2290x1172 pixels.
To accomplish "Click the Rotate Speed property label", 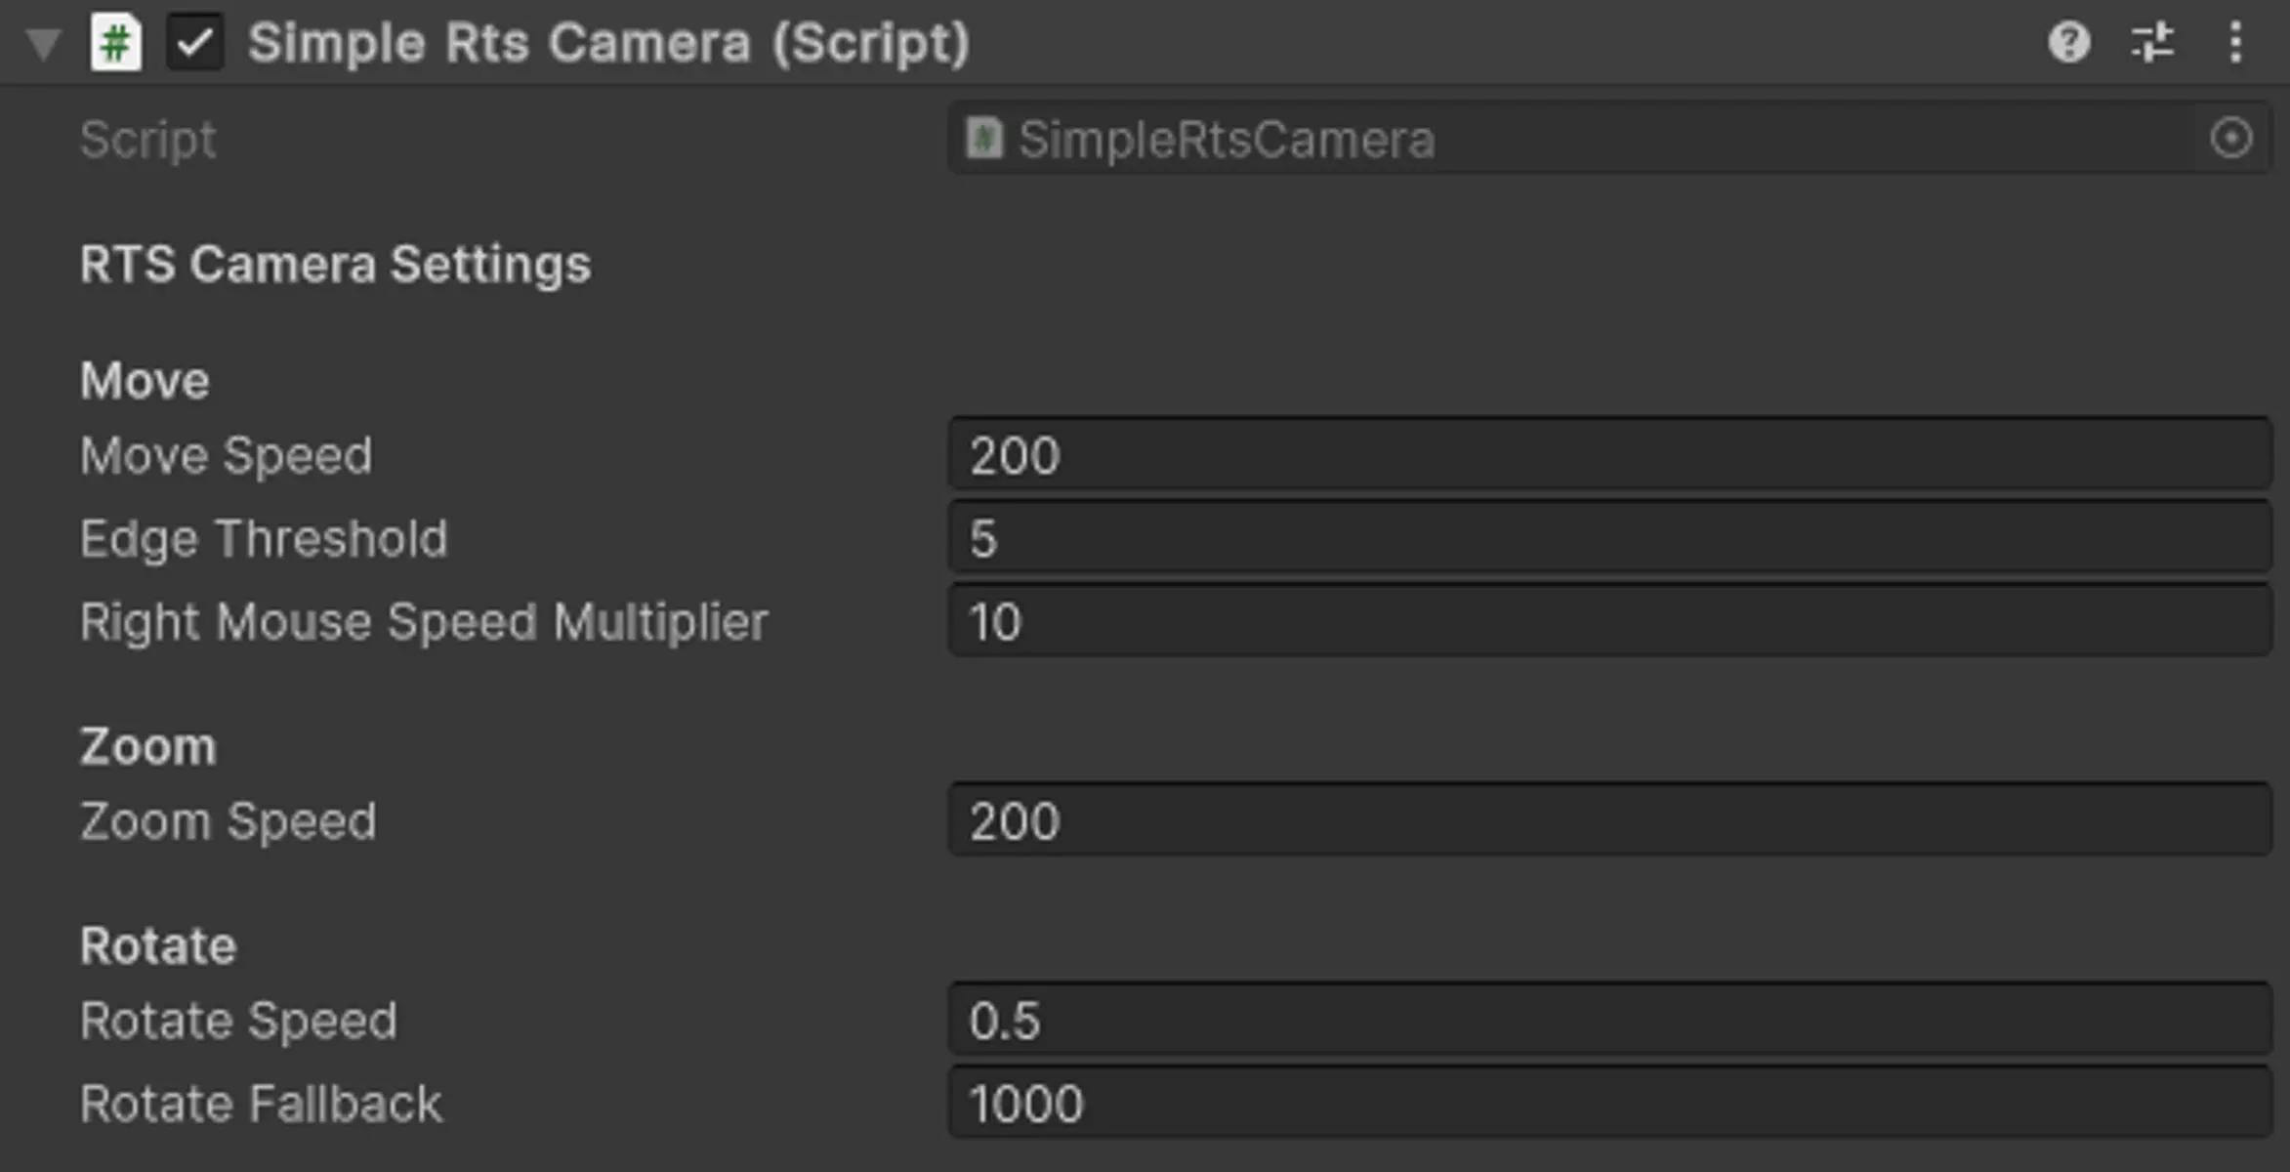I will [239, 1021].
